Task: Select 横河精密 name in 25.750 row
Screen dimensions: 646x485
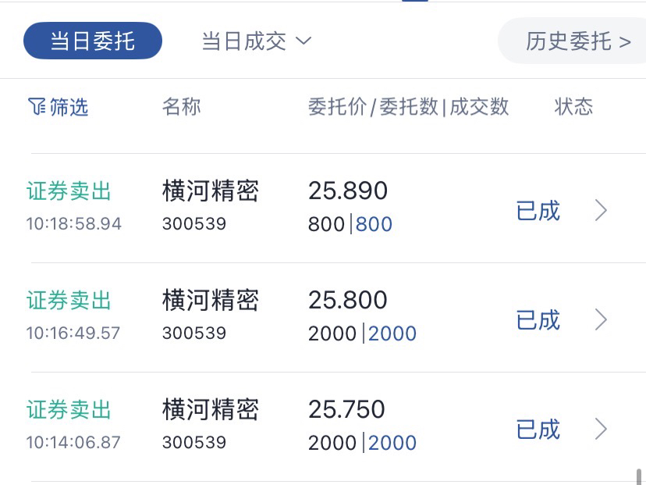Action: (210, 409)
